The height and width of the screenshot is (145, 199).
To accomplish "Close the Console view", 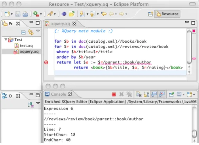I will (x=70, y=94).
